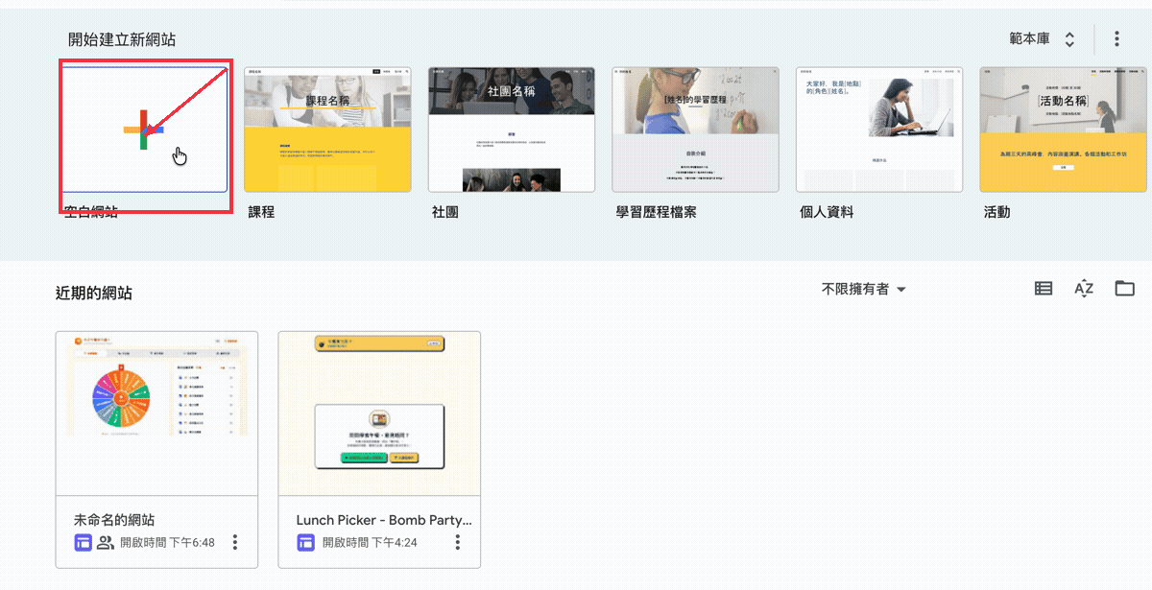The image size is (1152, 590).
Task: Click the 未命名的網站 title text
Action: coord(114,520)
